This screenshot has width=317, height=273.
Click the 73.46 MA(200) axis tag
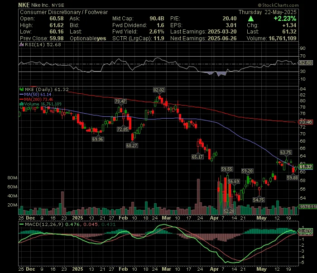[x=306, y=122]
